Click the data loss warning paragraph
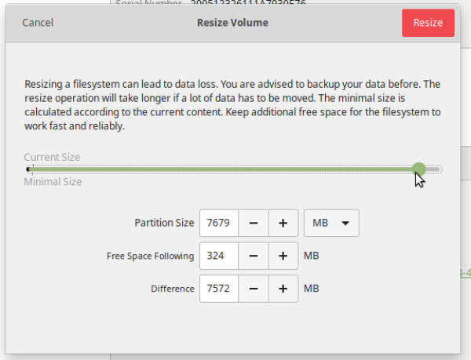This screenshot has width=471, height=360. pos(232,104)
